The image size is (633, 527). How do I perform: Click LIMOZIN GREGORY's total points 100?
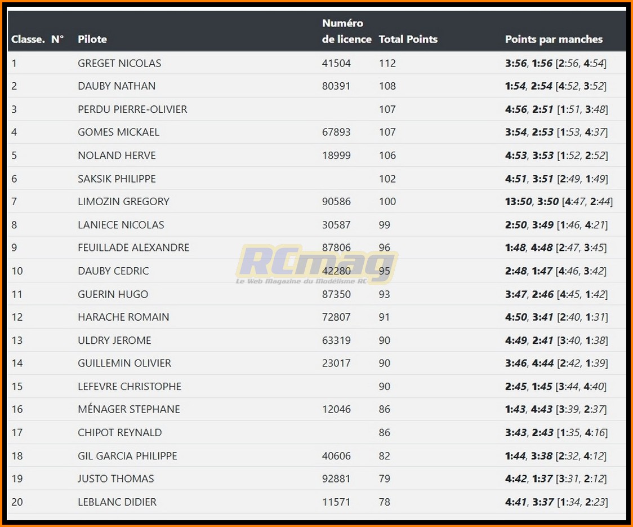[x=387, y=202]
